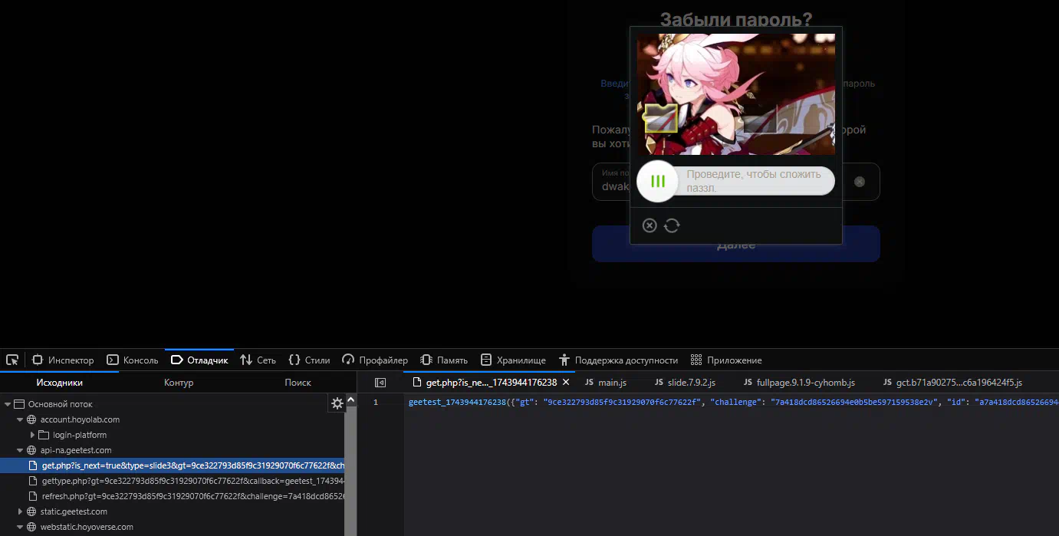Open the Инспектор devtools tab
This screenshot has width=1059, height=536.
coord(63,360)
